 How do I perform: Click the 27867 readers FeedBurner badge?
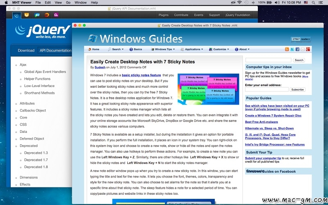301,39
